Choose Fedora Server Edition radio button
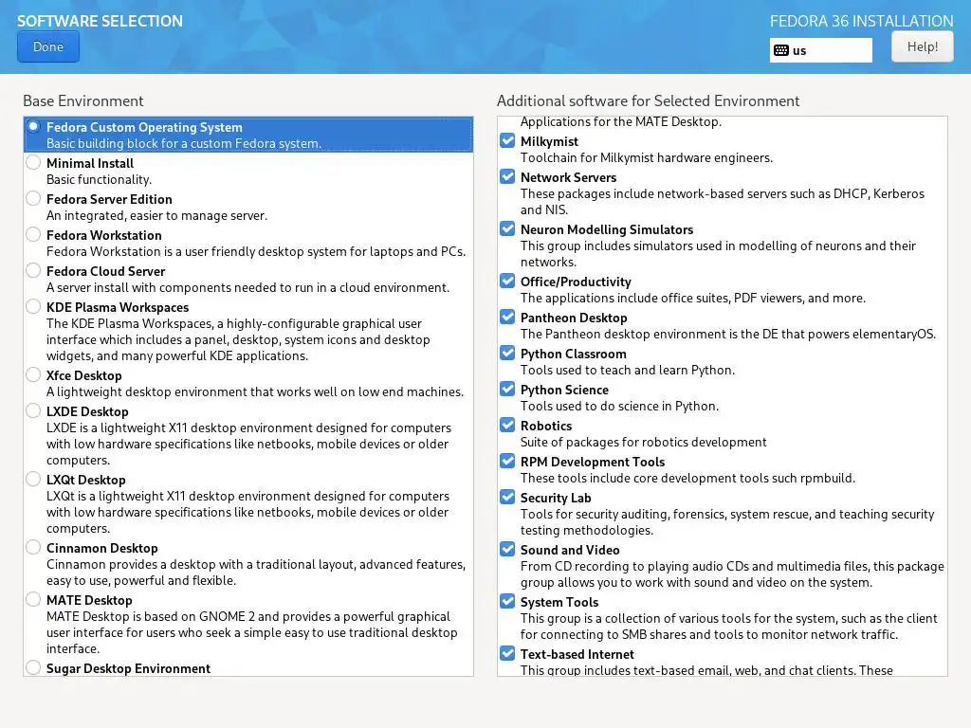971x728 pixels. pos(33,198)
